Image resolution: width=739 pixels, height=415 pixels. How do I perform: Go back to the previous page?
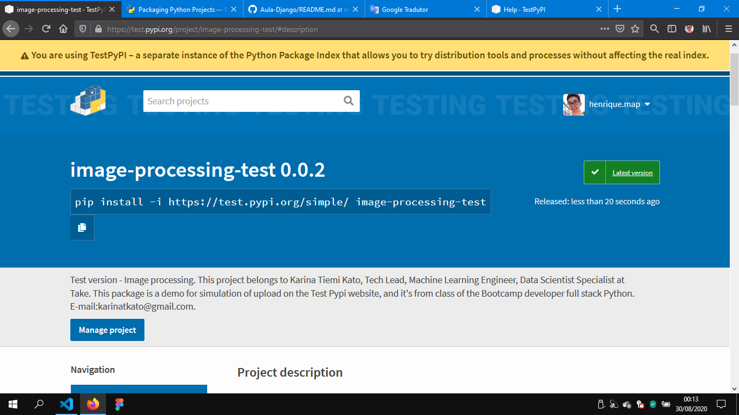(x=11, y=29)
